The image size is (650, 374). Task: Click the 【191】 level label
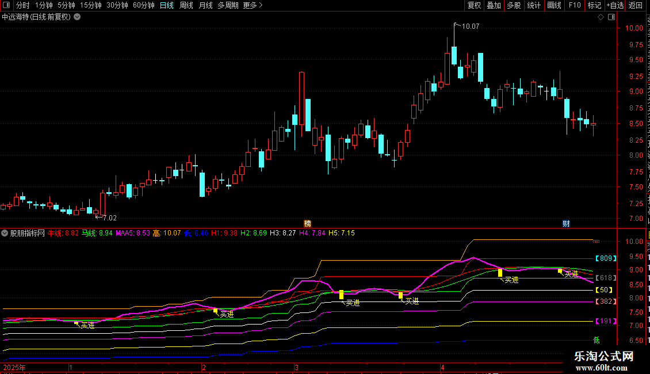[x=606, y=321]
